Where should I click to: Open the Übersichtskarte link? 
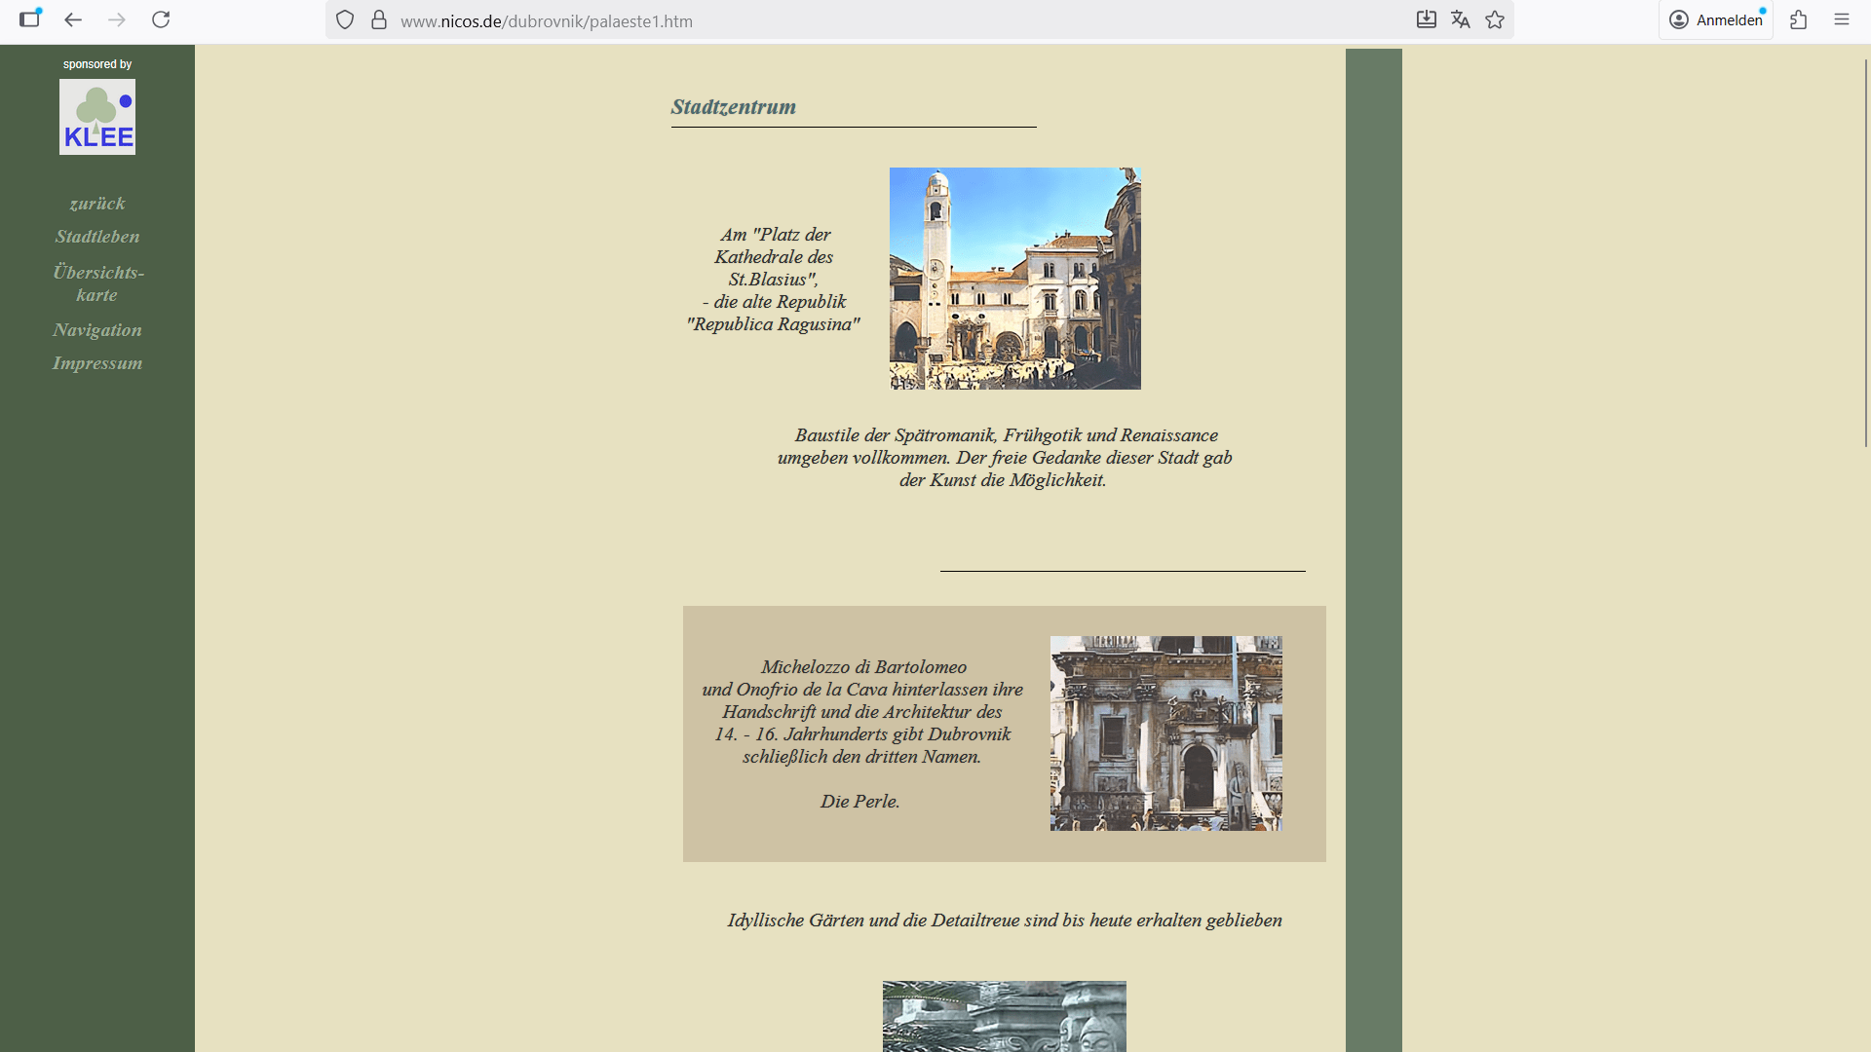pyautogui.click(x=97, y=283)
